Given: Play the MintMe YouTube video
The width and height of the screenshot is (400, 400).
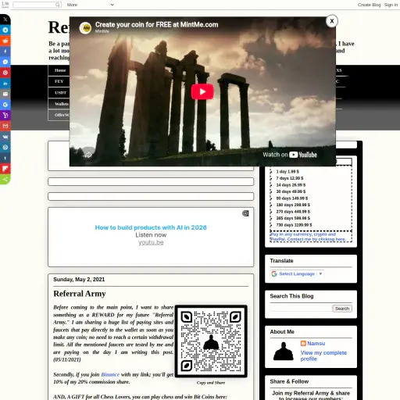Looking at the screenshot, I should tap(202, 91).
